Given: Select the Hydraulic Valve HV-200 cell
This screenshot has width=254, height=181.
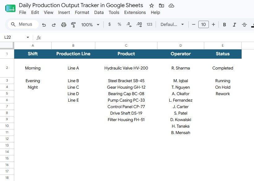Looking at the screenshot, I should pos(126,68).
